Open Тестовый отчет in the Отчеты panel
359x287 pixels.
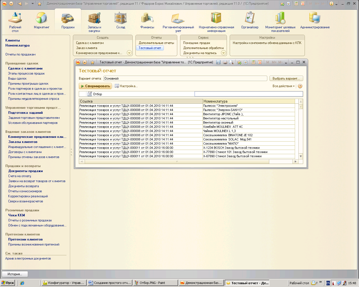click(150, 48)
